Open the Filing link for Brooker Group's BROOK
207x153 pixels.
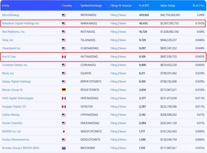[114, 148]
